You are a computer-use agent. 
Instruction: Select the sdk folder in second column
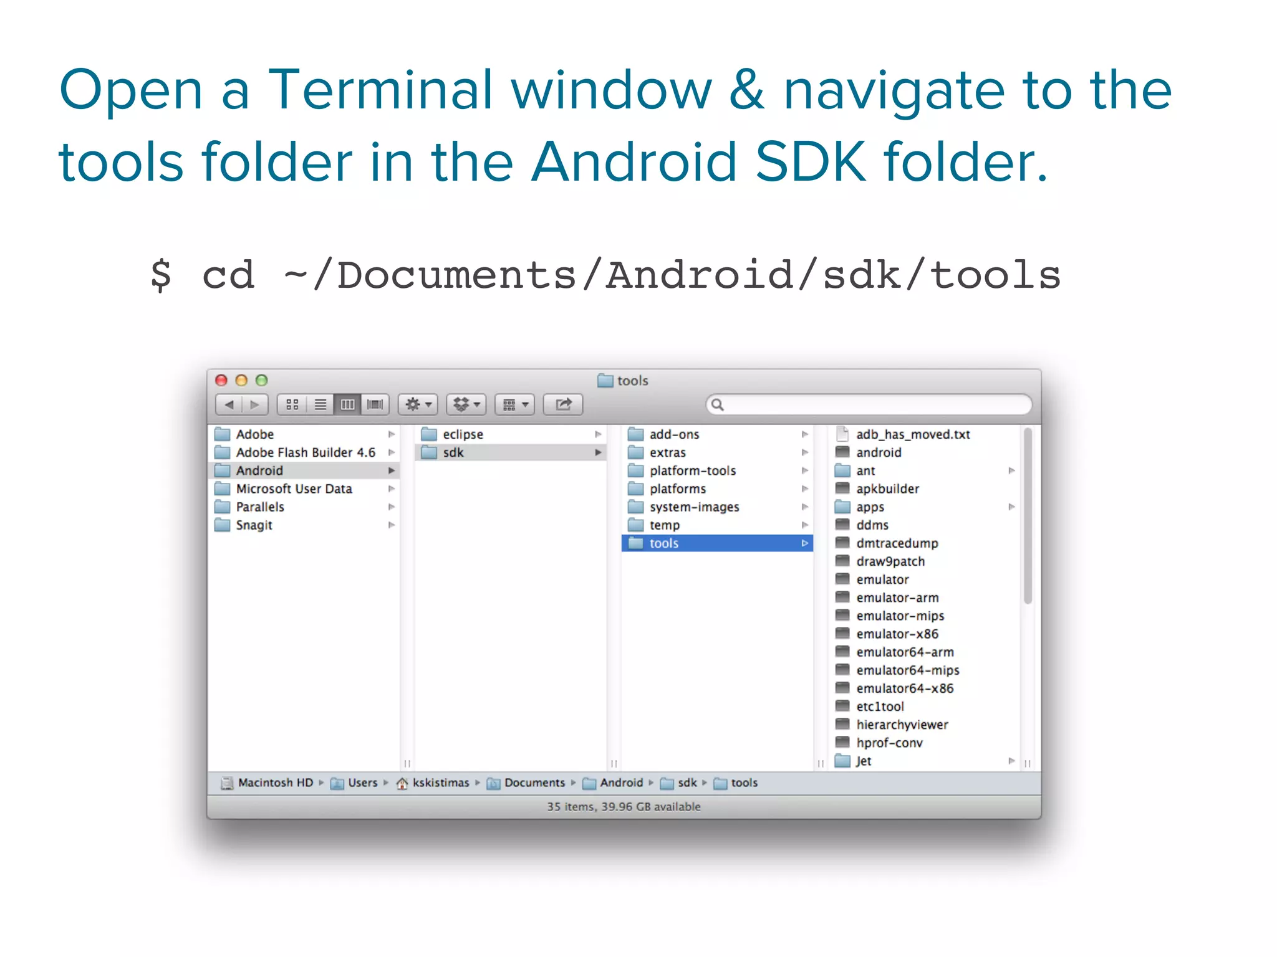511,452
